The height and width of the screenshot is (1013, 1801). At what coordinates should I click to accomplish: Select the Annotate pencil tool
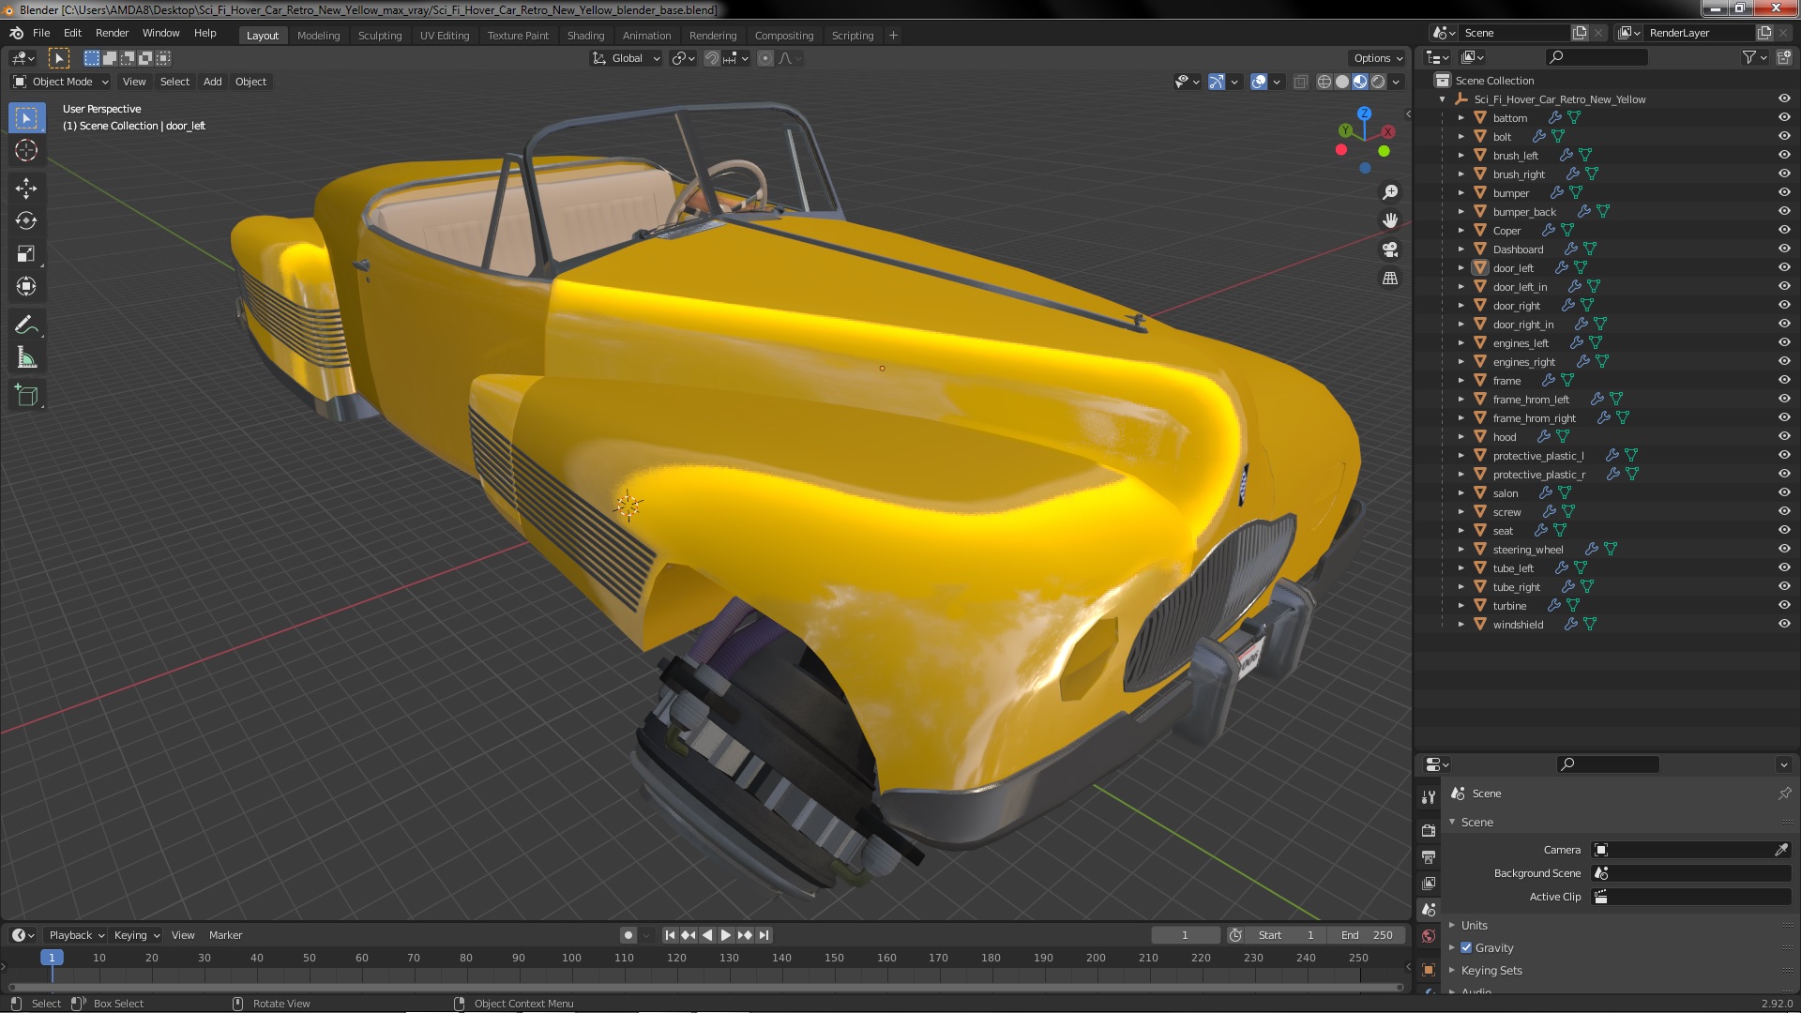[26, 325]
